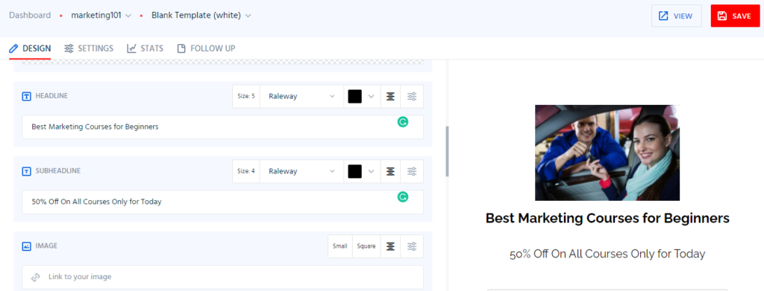
Task: Click the subheadline center alignment icon
Action: 390,171
